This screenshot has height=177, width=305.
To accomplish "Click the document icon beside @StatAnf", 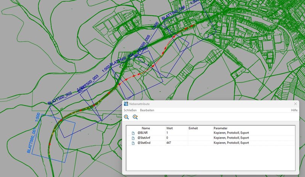I will (x=133, y=138).
